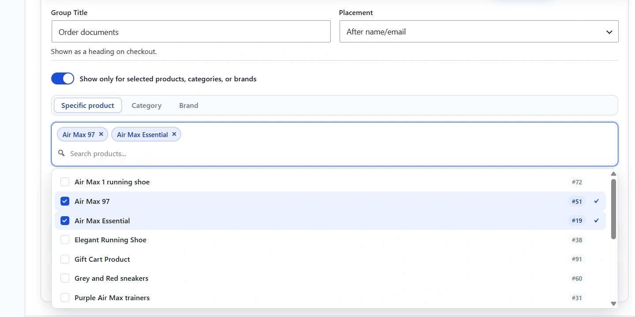Click Elegant Running Shoe product name

tap(110, 240)
